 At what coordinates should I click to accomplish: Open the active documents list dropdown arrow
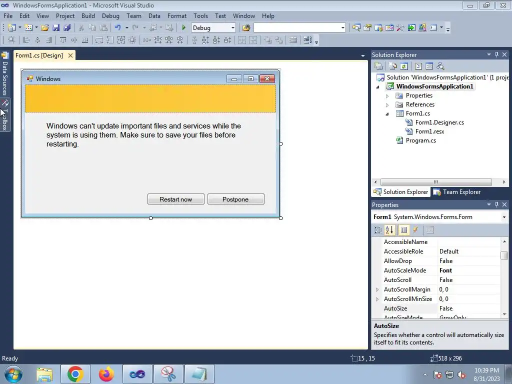[362, 56]
